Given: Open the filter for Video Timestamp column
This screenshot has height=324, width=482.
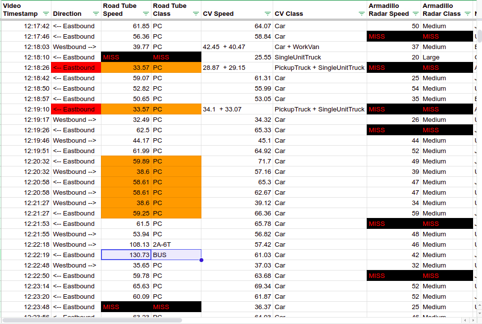Looking at the screenshot, I should [46, 13].
